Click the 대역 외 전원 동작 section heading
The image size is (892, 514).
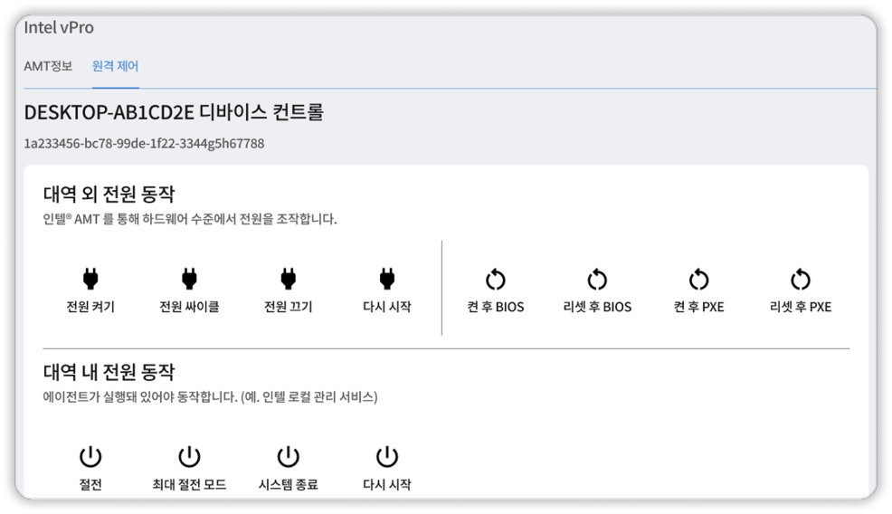click(x=109, y=194)
